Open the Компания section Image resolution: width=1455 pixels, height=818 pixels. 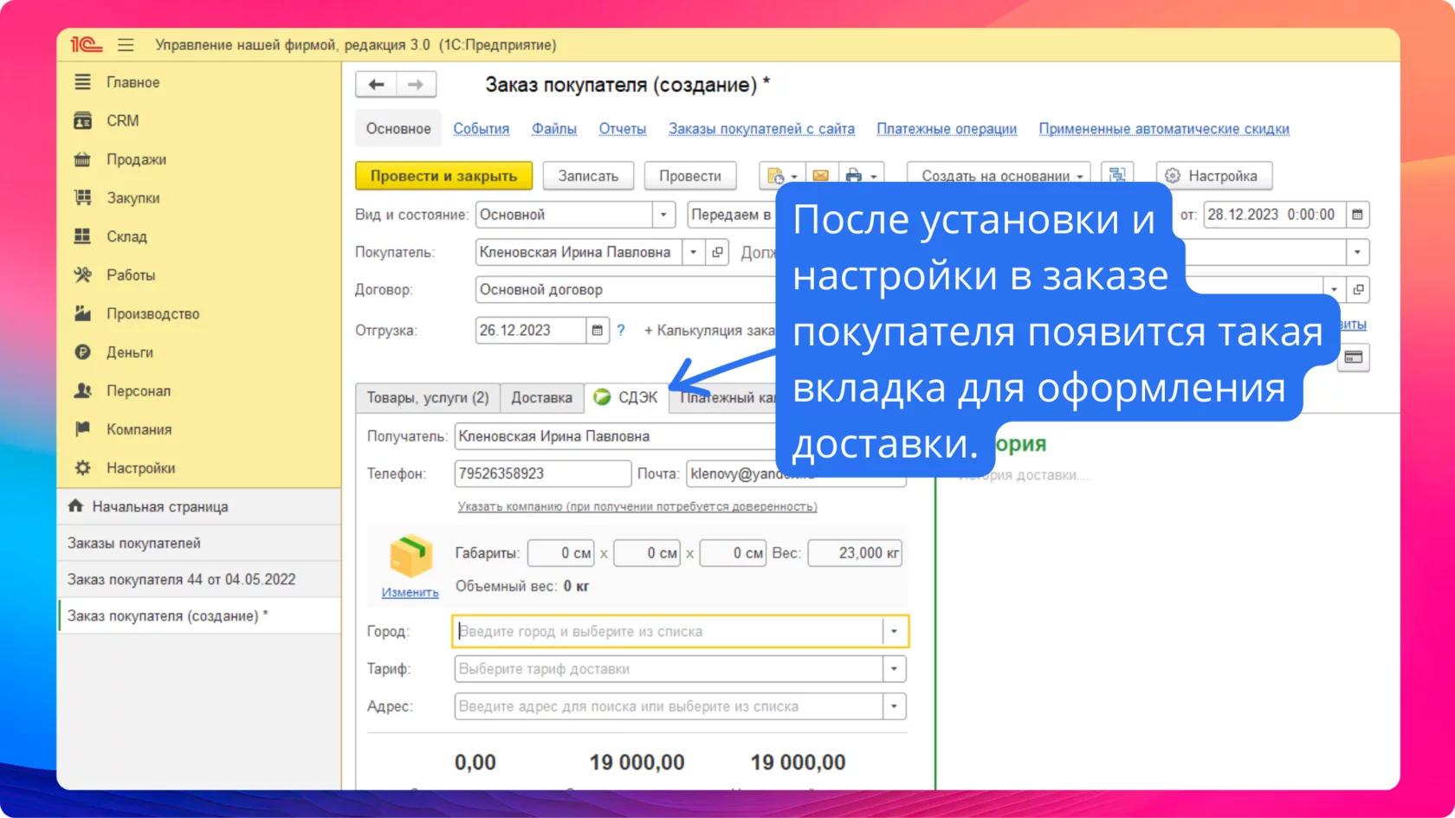coord(139,429)
